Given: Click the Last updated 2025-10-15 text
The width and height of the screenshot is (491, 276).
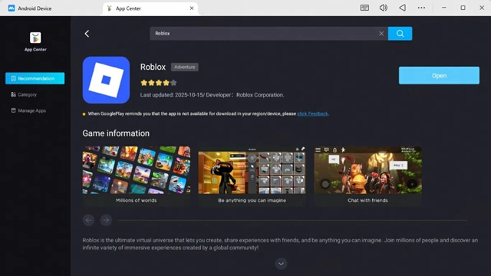Looking at the screenshot, I should [172, 95].
